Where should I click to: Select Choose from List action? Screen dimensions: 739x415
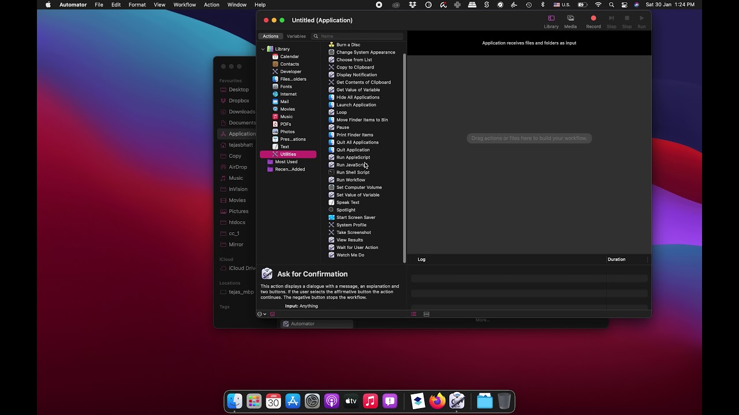[x=354, y=59]
